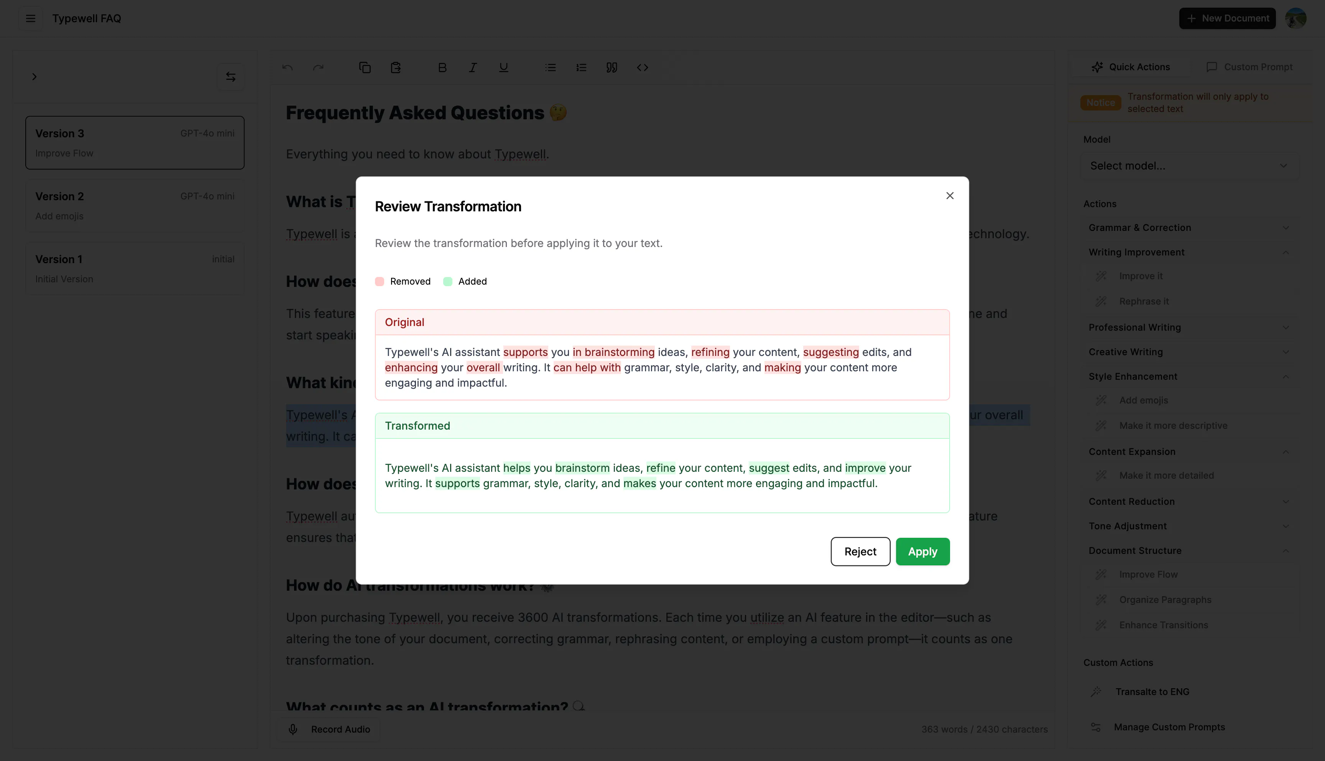Viewport: 1325px width, 761px height.
Task: Click the chat icon on Custom Prompt
Action: click(1212, 67)
